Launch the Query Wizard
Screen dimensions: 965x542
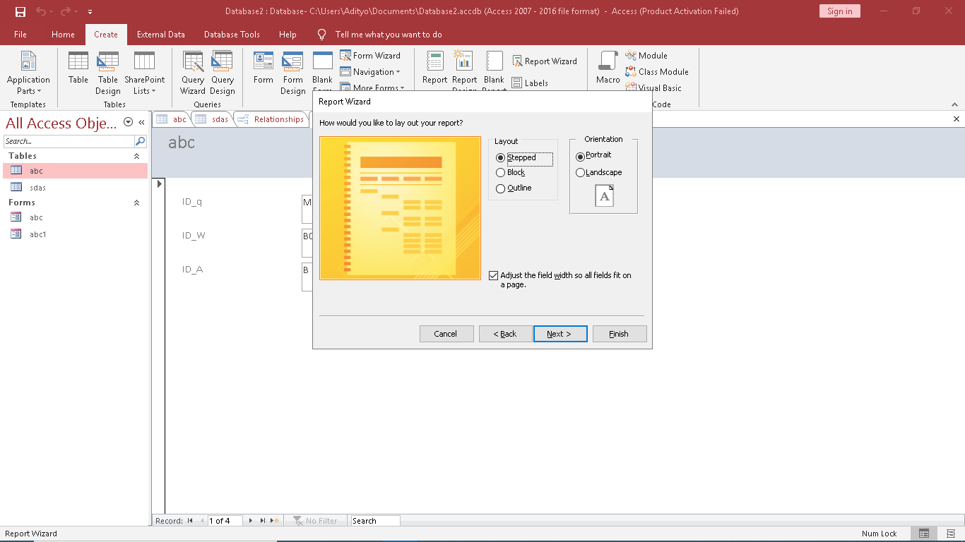click(192, 73)
